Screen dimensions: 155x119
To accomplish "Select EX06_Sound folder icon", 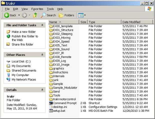I will click(x=51, y=49).
